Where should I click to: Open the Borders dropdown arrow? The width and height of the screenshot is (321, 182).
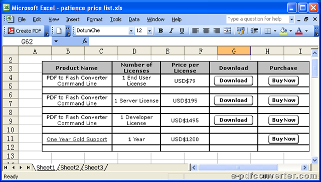coord(275,31)
